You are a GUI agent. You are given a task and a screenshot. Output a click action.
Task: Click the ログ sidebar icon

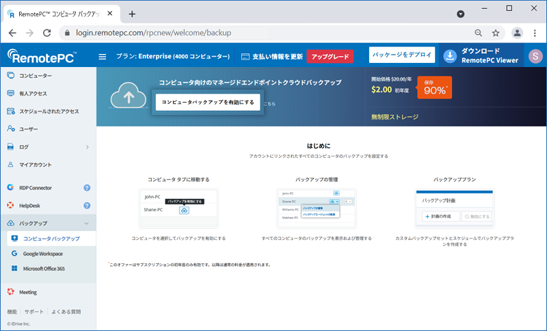tap(11, 146)
